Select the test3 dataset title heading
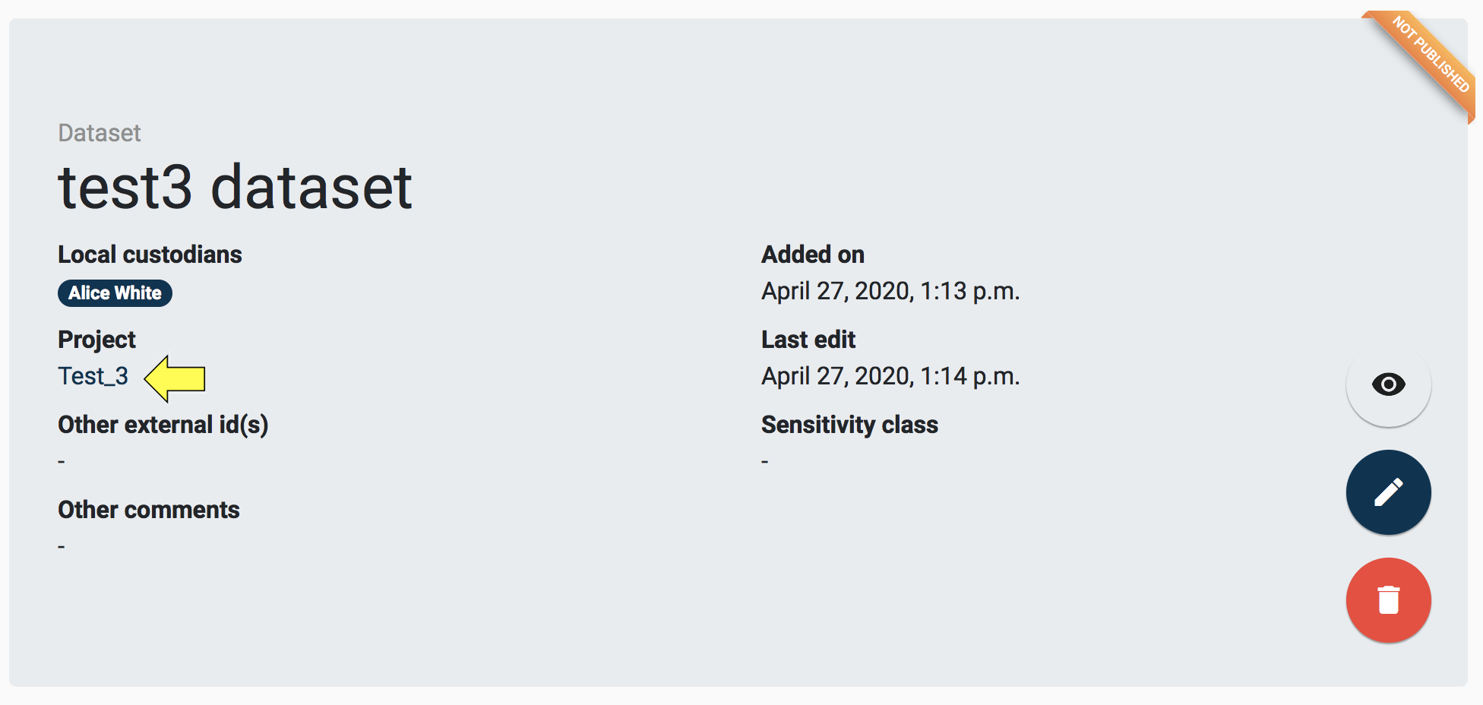The image size is (1483, 705). coord(235,187)
